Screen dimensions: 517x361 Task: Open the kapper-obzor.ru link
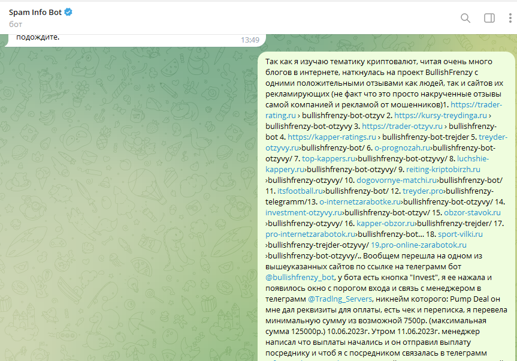tap(385, 224)
